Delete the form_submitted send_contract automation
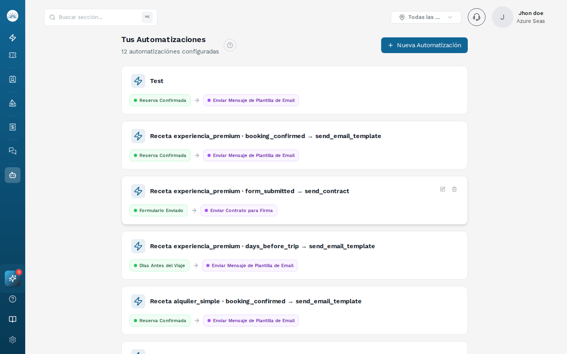This screenshot has width=567, height=354. click(454, 189)
